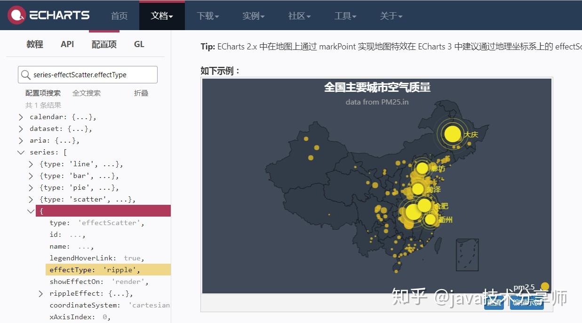Screen dimensions: 582x323
Task: Collapse the series array node
Action: tap(21, 152)
